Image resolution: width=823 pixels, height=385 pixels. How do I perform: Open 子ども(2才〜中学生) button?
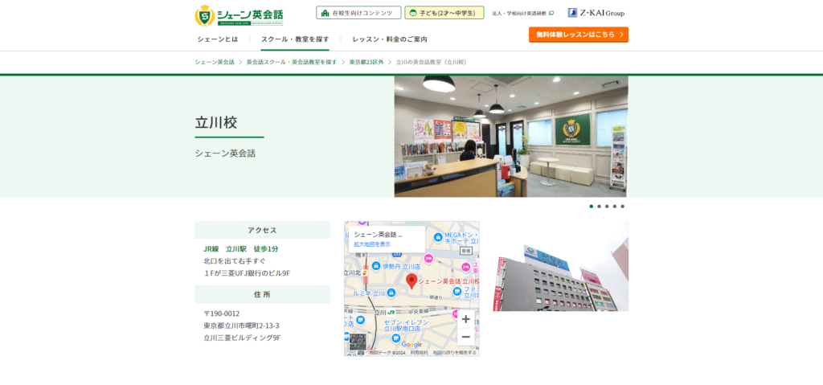pyautogui.click(x=444, y=13)
